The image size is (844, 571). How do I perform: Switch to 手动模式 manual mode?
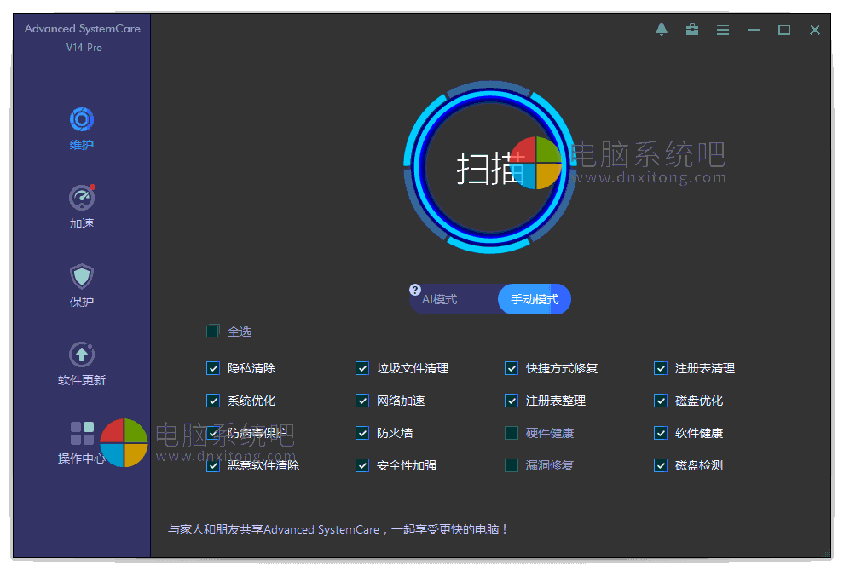[535, 299]
